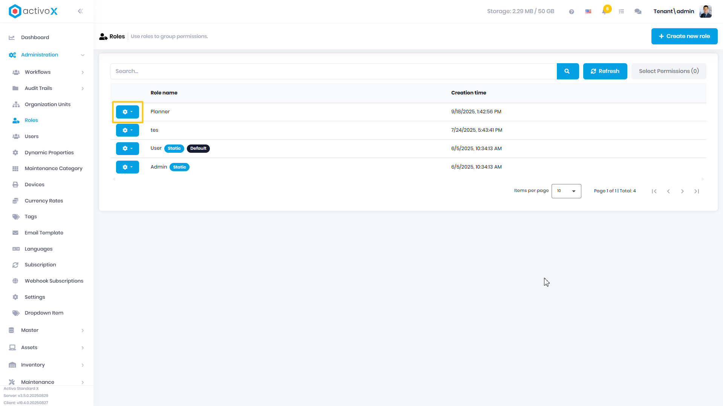Open Email Template page
Image resolution: width=723 pixels, height=406 pixels.
click(x=44, y=233)
